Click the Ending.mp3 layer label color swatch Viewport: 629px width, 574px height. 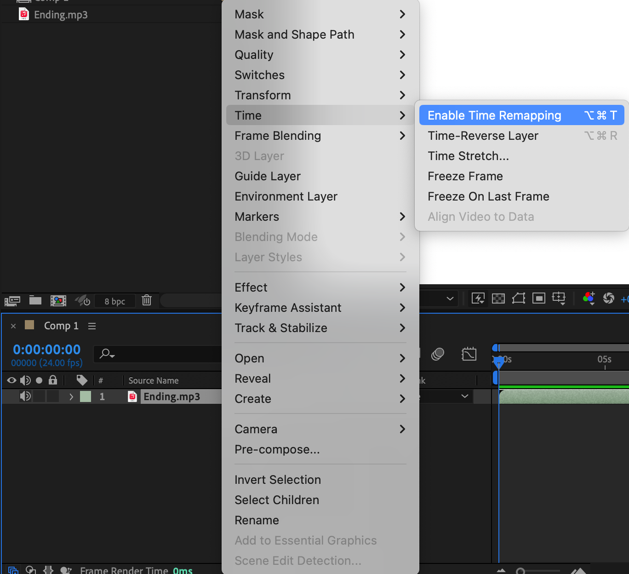tap(86, 396)
